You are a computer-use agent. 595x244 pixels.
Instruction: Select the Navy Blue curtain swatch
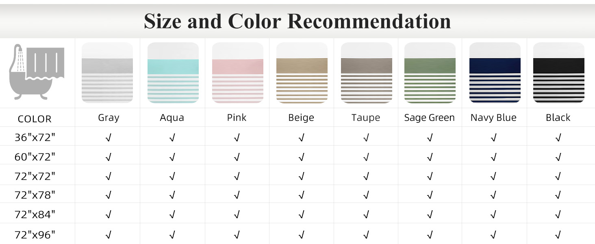point(495,73)
